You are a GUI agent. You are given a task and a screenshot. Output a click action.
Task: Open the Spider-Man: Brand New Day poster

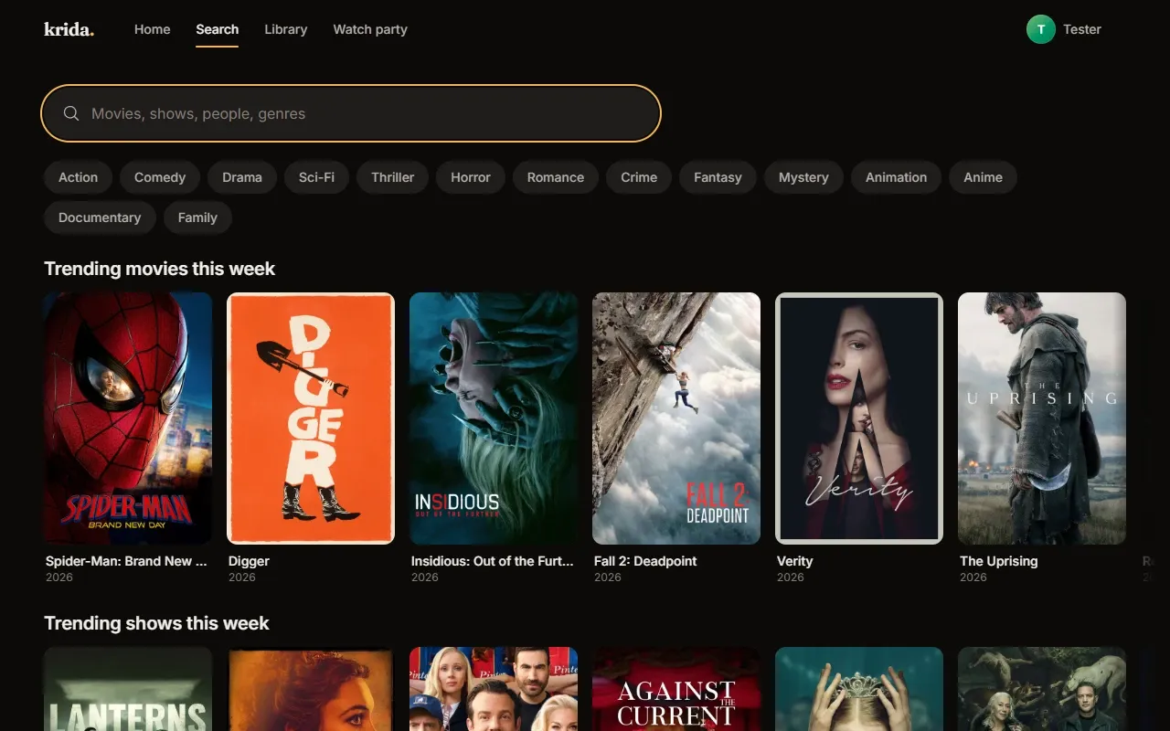pos(128,418)
